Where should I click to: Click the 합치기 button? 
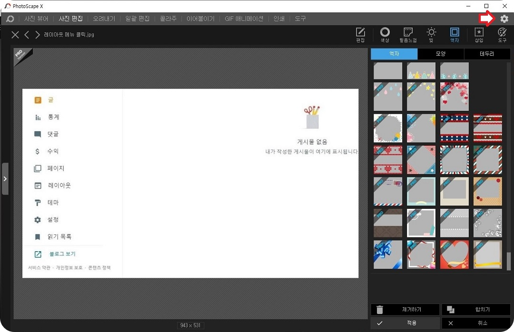[x=476, y=309]
